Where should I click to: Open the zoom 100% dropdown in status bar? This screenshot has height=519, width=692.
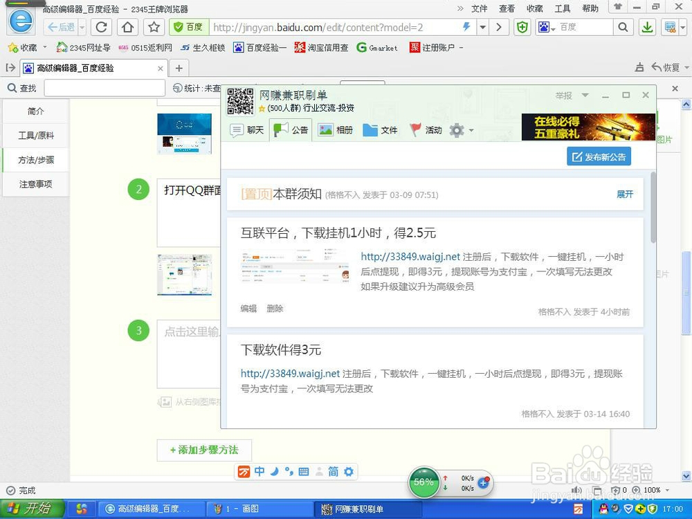[x=667, y=491]
